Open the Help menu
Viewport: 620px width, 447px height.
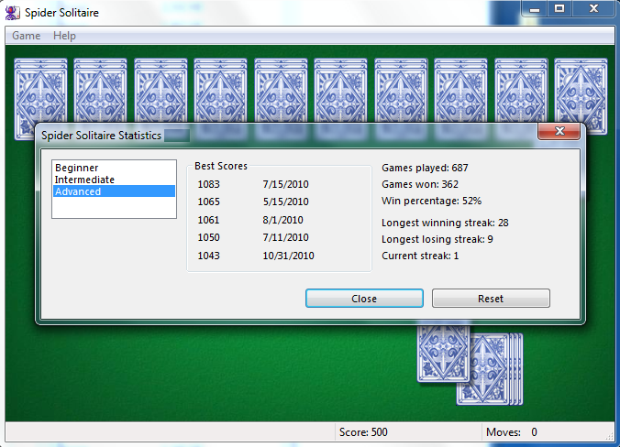[64, 36]
